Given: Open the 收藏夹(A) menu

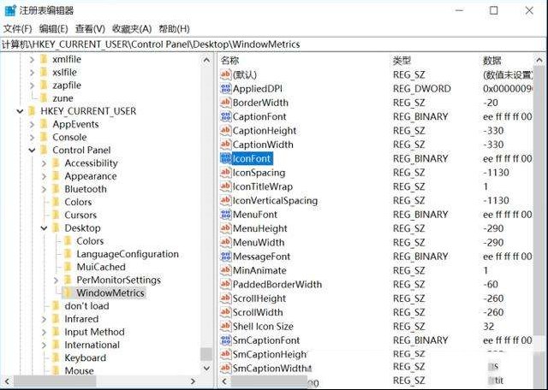Looking at the screenshot, I should pyautogui.click(x=132, y=28).
